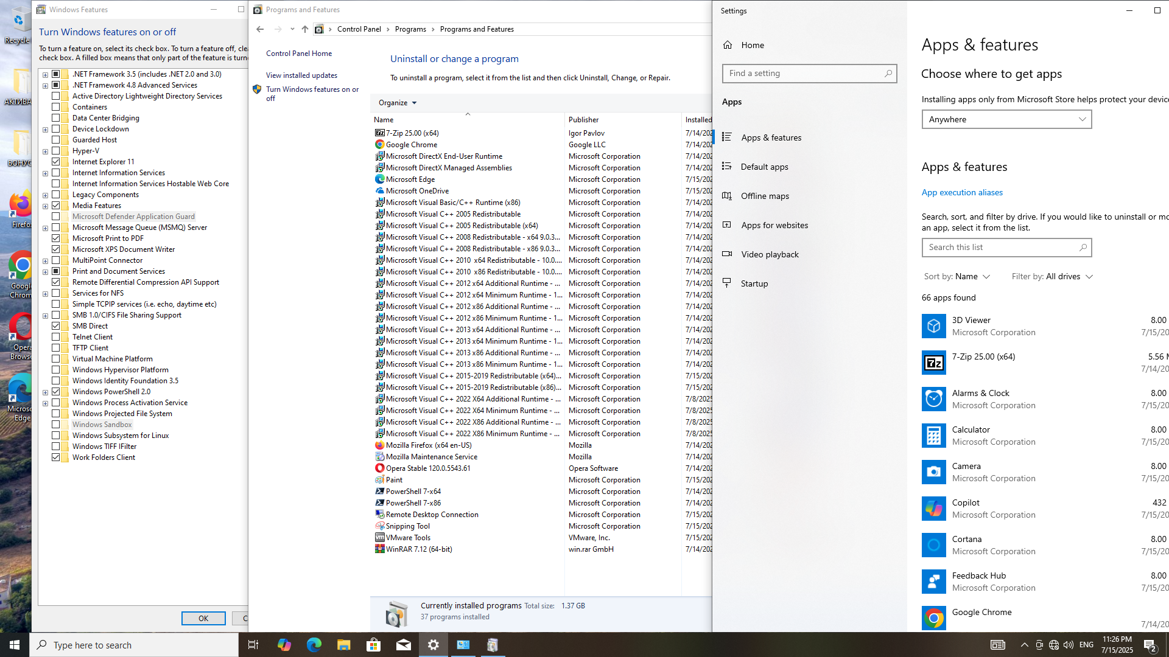Image resolution: width=1169 pixels, height=657 pixels.
Task: Click Programs in the breadcrumb path
Action: coord(410,29)
